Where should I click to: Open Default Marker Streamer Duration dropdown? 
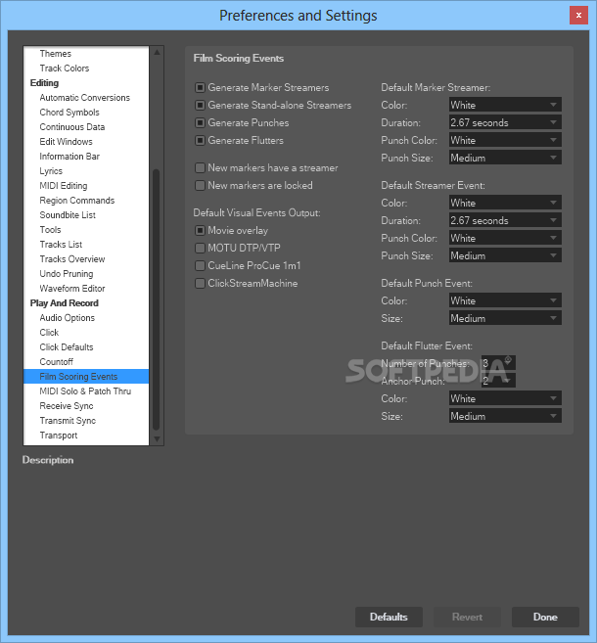coord(505,122)
